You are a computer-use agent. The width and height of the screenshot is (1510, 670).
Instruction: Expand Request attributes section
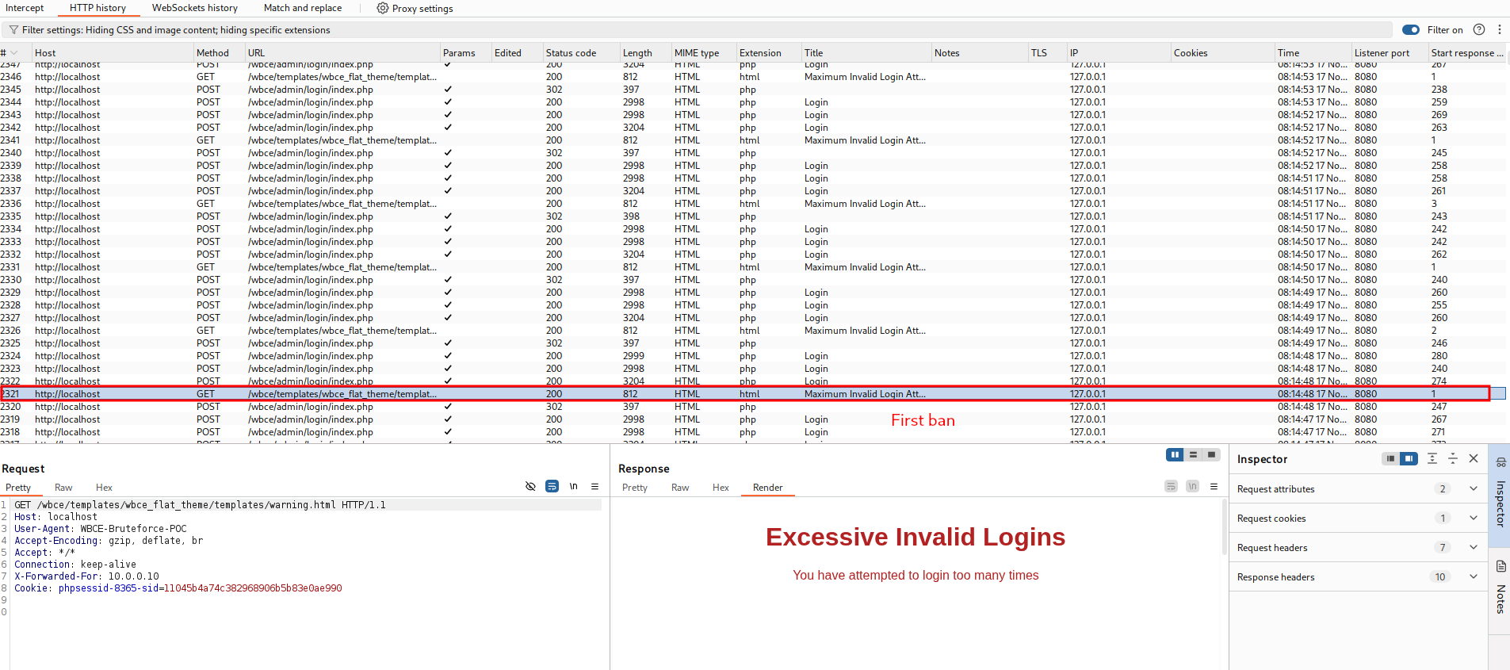1474,488
